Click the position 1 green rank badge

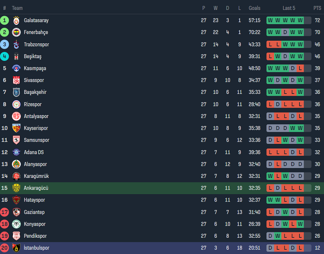coord(5,20)
